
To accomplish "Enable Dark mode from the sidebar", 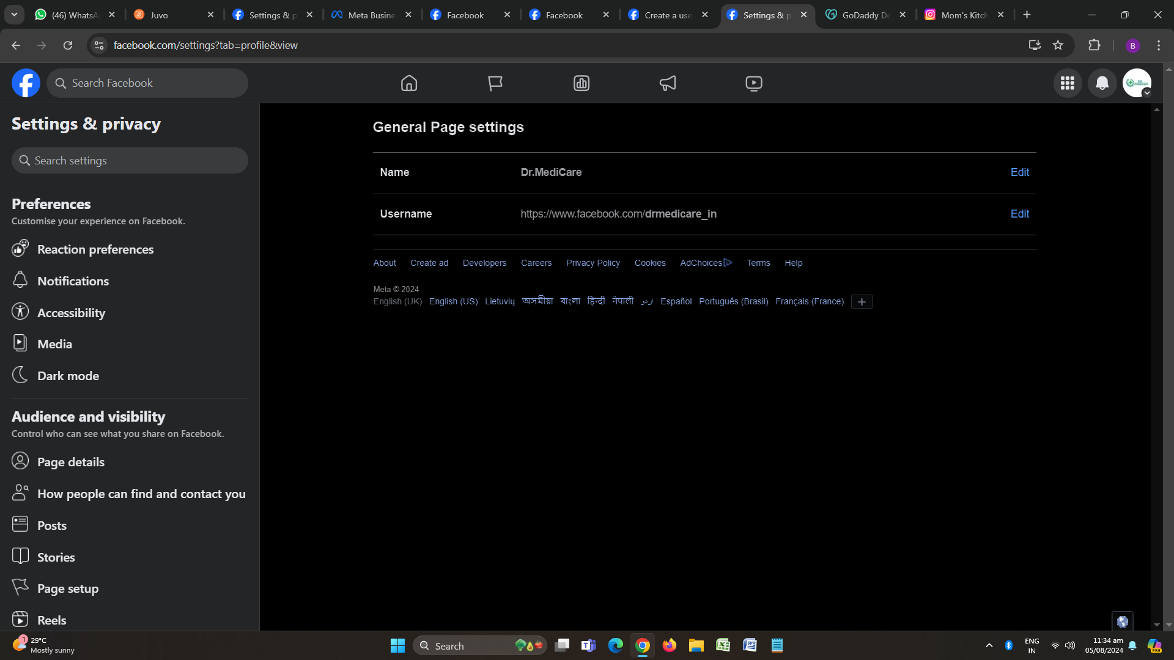I will pos(68,375).
